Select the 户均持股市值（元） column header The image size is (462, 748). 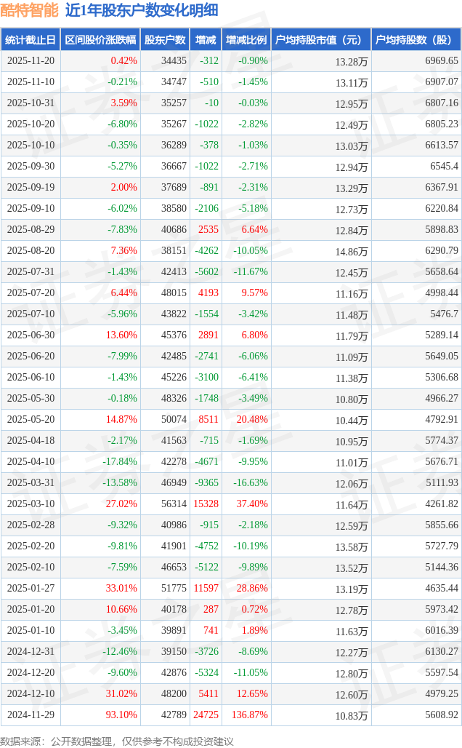pyautogui.click(x=320, y=40)
